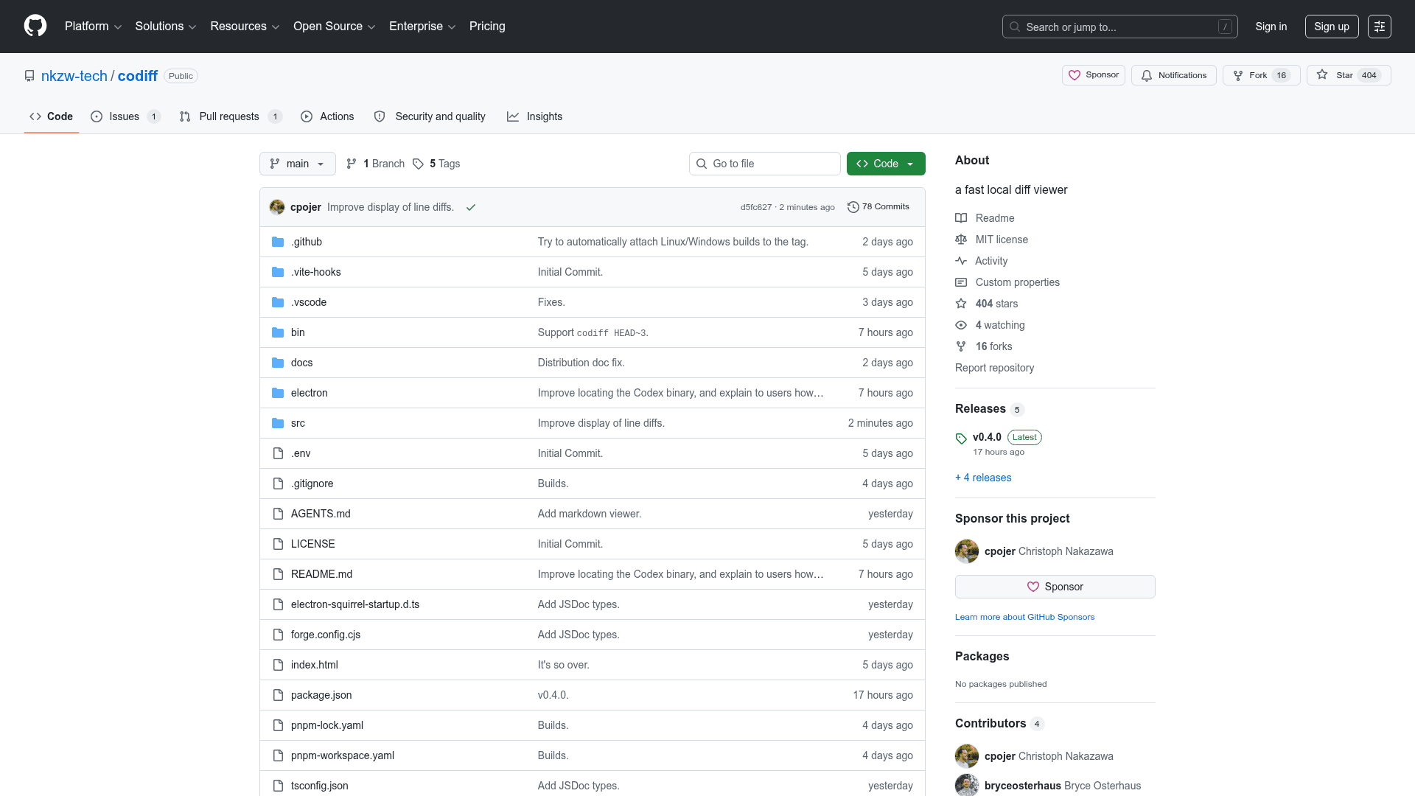Star the codiff repository
Viewport: 1415px width, 796px height.
pos(1349,75)
